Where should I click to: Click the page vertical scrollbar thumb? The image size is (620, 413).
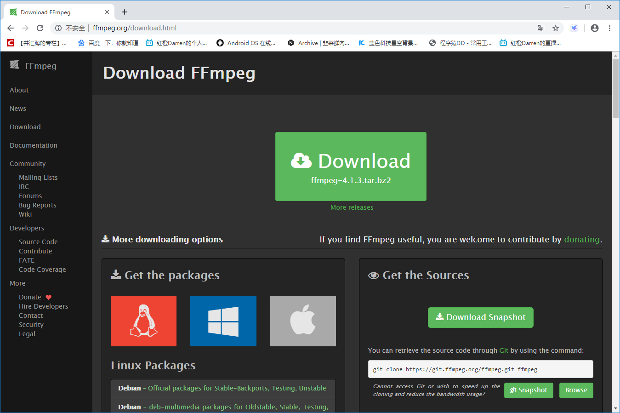coord(616,89)
